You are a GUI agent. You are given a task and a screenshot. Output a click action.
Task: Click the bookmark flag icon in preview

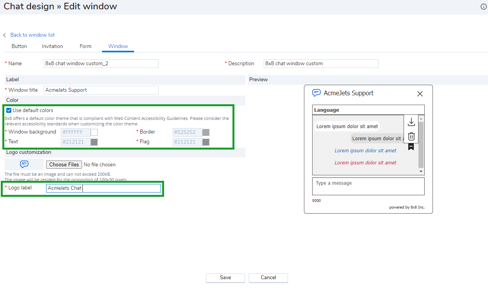pyautogui.click(x=411, y=146)
